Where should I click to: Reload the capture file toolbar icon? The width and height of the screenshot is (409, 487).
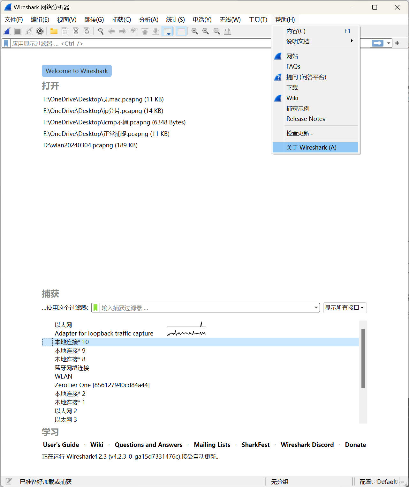point(87,31)
